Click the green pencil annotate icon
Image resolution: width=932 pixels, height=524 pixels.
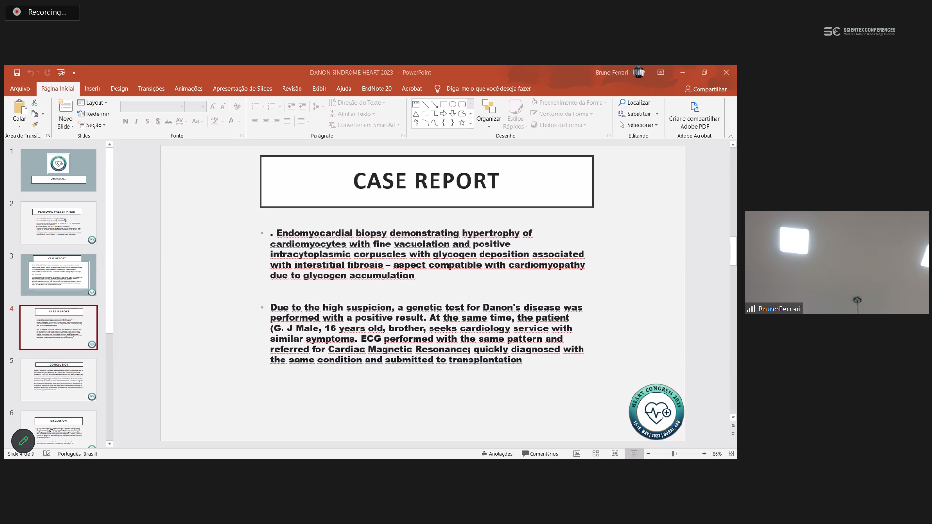[x=23, y=441]
